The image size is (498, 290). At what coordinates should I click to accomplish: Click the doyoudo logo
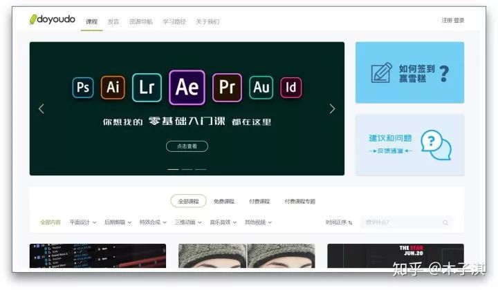pyautogui.click(x=53, y=19)
